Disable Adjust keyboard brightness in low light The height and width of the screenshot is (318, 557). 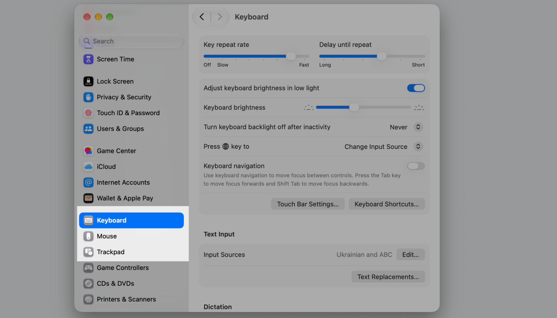pyautogui.click(x=416, y=88)
